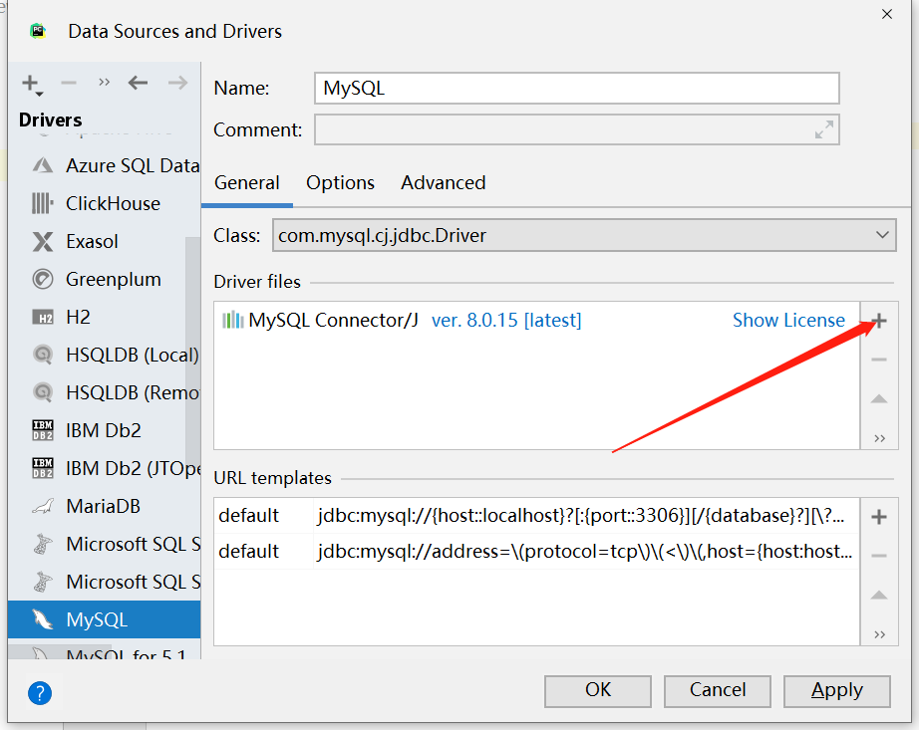Open the help question mark icon
The width and height of the screenshot is (919, 730).
(40, 693)
